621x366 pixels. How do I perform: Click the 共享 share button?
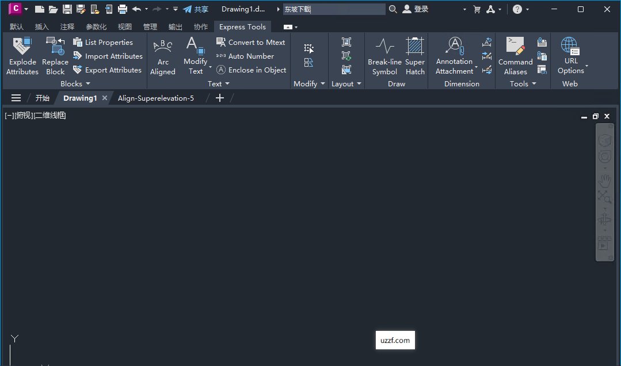point(200,9)
